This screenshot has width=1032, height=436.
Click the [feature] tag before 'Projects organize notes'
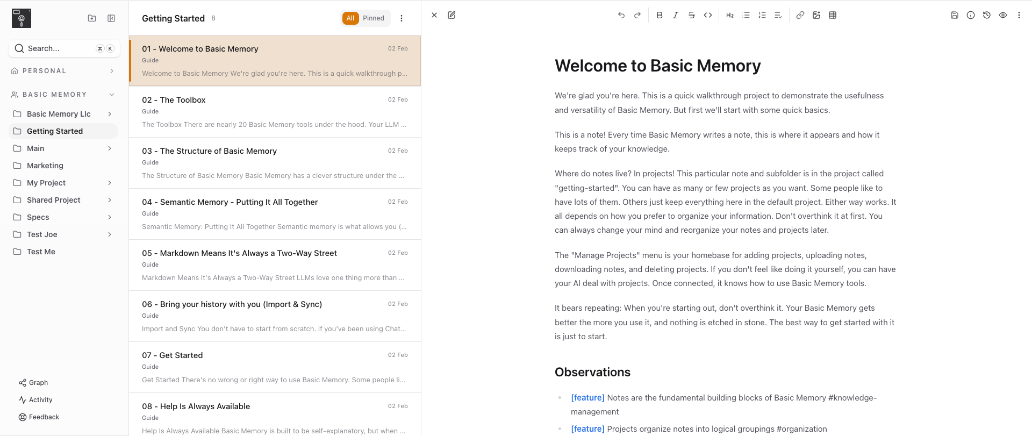click(x=587, y=429)
